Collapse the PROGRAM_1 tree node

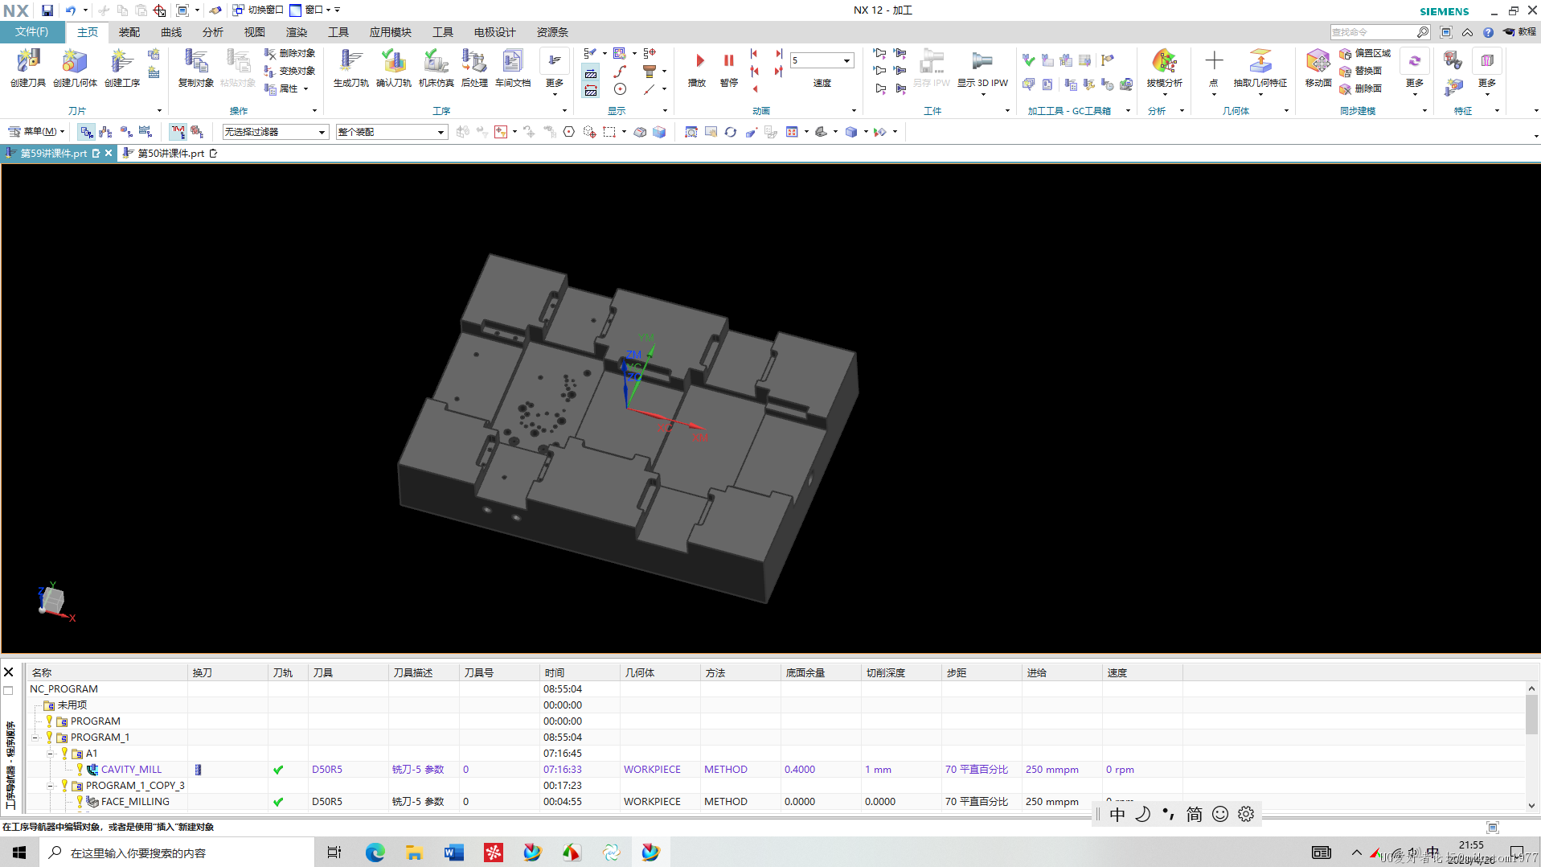(35, 738)
